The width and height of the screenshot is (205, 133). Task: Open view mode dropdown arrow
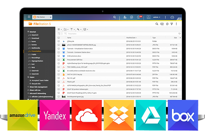pyautogui.click(x=61, y=30)
